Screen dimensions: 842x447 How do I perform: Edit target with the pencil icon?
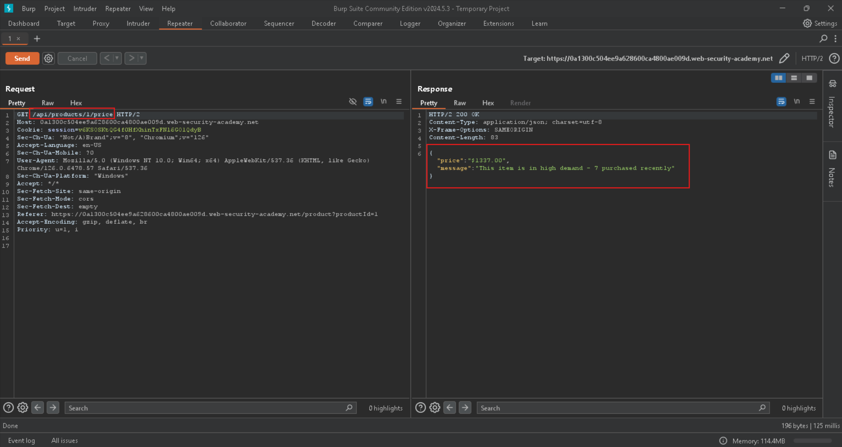click(x=784, y=58)
